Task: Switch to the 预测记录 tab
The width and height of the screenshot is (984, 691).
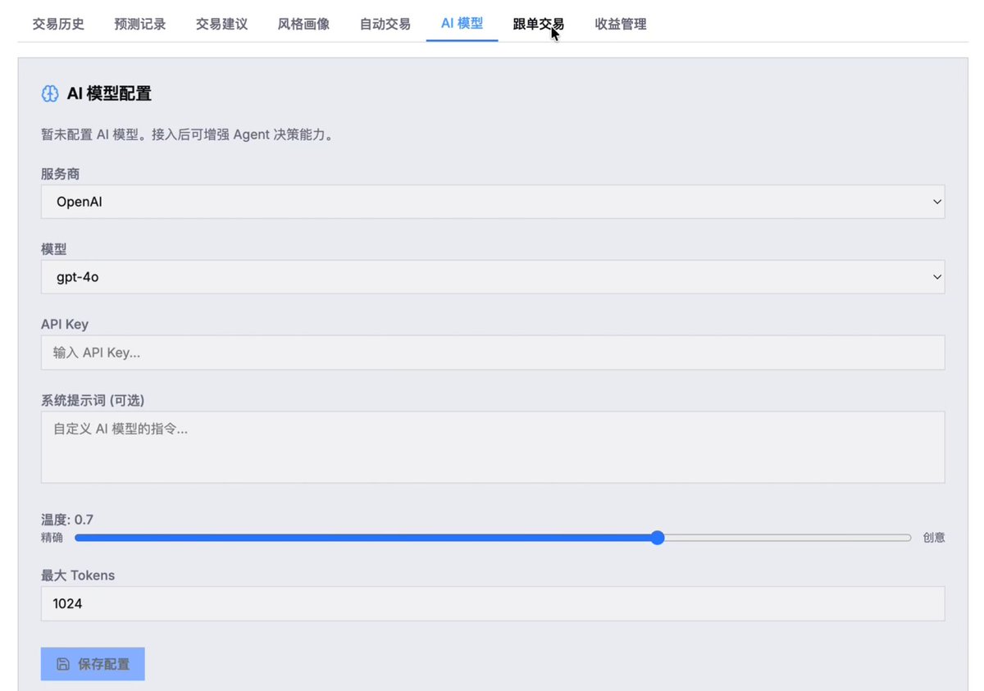Action: click(x=140, y=24)
